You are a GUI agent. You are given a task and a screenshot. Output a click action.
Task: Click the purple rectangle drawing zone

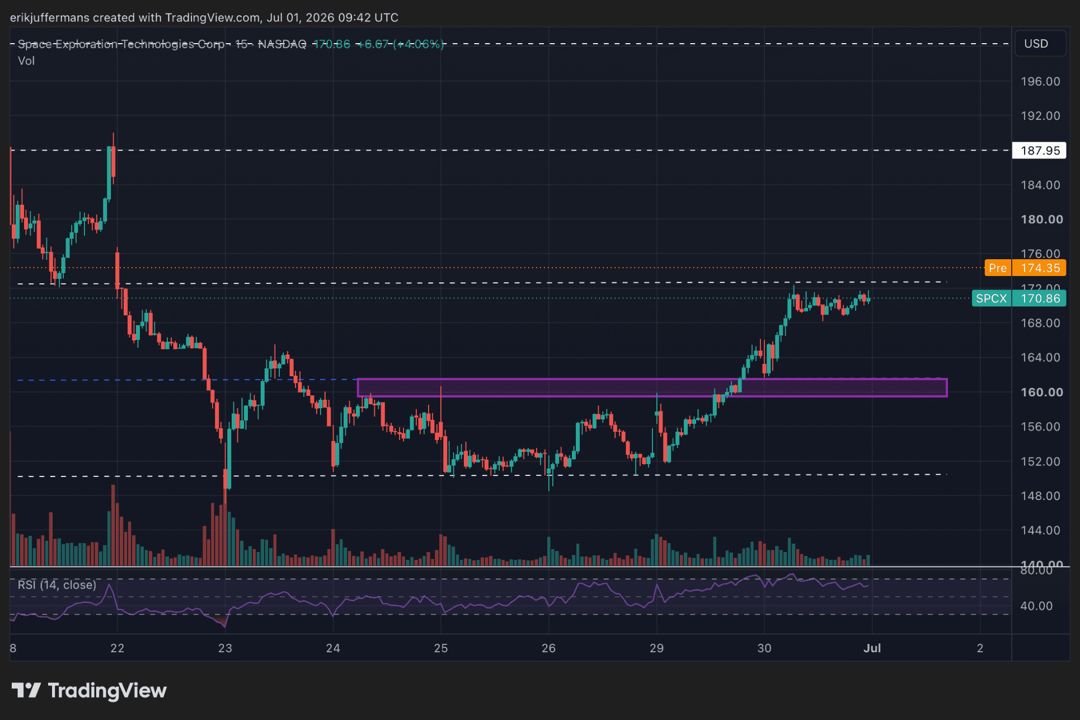[x=652, y=387]
